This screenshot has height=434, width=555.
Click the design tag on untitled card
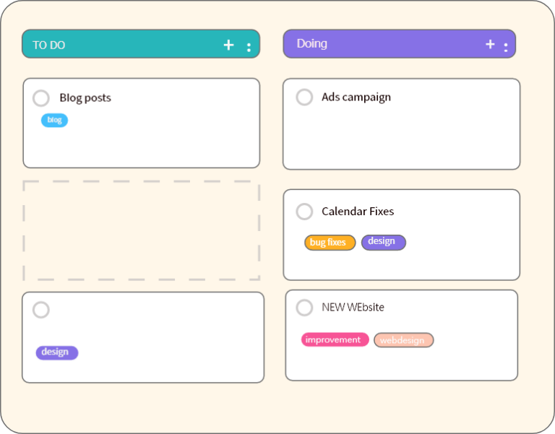[x=56, y=352]
